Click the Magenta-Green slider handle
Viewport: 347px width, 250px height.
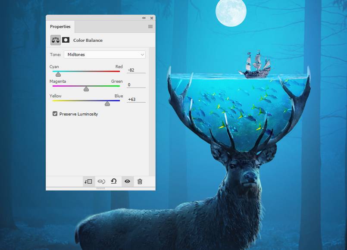(x=86, y=89)
